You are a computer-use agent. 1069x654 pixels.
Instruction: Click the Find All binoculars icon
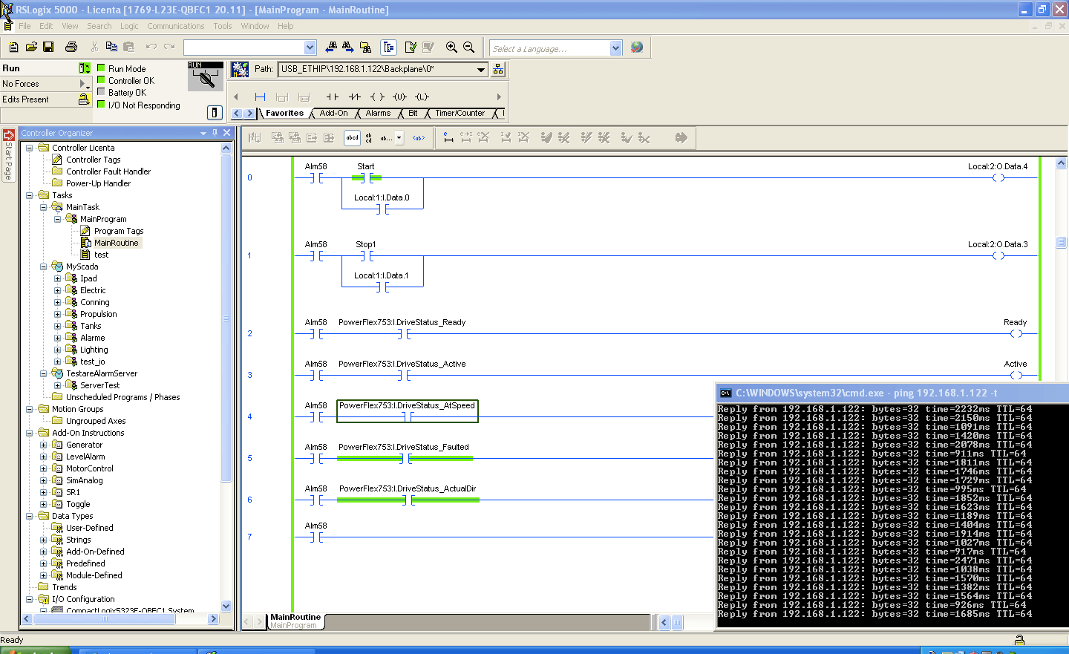[365, 47]
